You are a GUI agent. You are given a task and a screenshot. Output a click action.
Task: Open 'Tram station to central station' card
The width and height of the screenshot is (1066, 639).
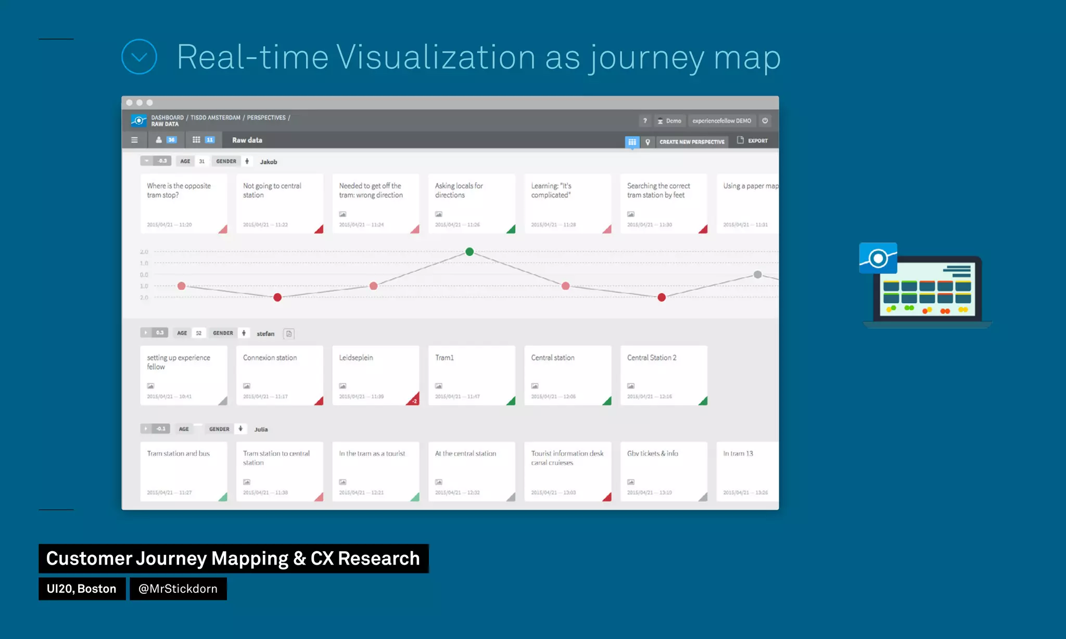click(x=280, y=472)
